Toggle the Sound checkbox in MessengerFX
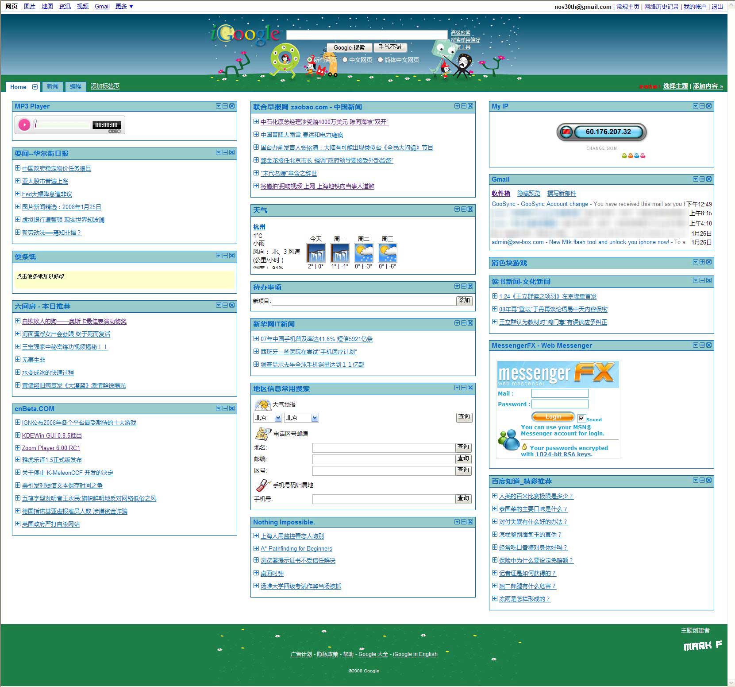This screenshot has height=687, width=735. coord(581,419)
